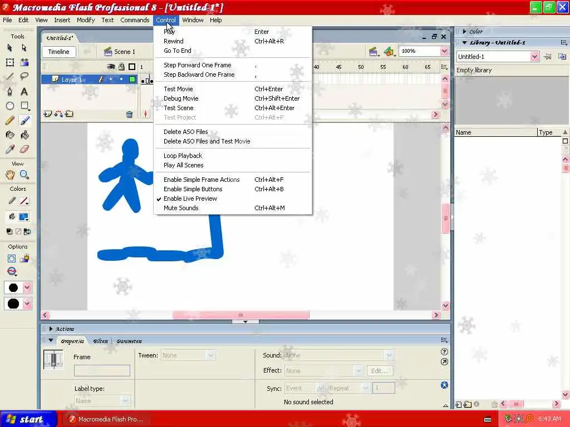Select the Ink Bottle tool
Viewport: 570px width, 427px height.
coord(10,135)
